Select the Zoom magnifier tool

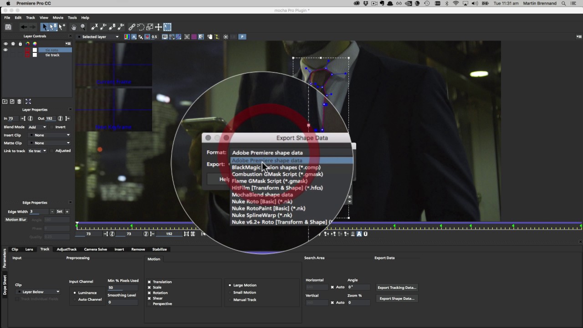82,27
